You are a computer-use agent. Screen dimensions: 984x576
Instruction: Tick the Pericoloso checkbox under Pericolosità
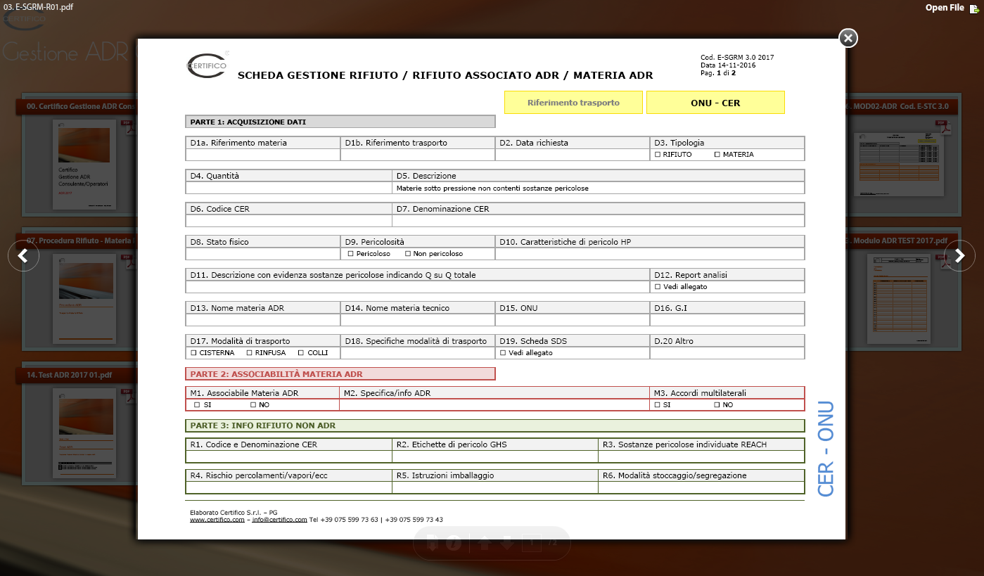click(x=350, y=254)
